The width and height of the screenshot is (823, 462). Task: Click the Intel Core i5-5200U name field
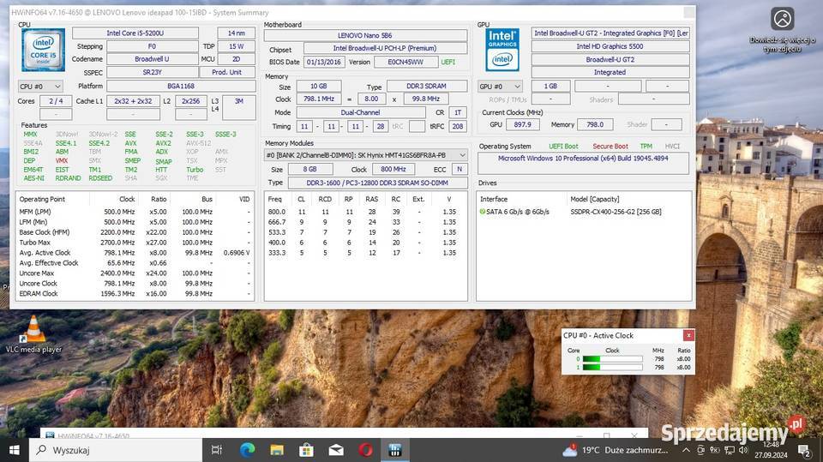point(135,33)
